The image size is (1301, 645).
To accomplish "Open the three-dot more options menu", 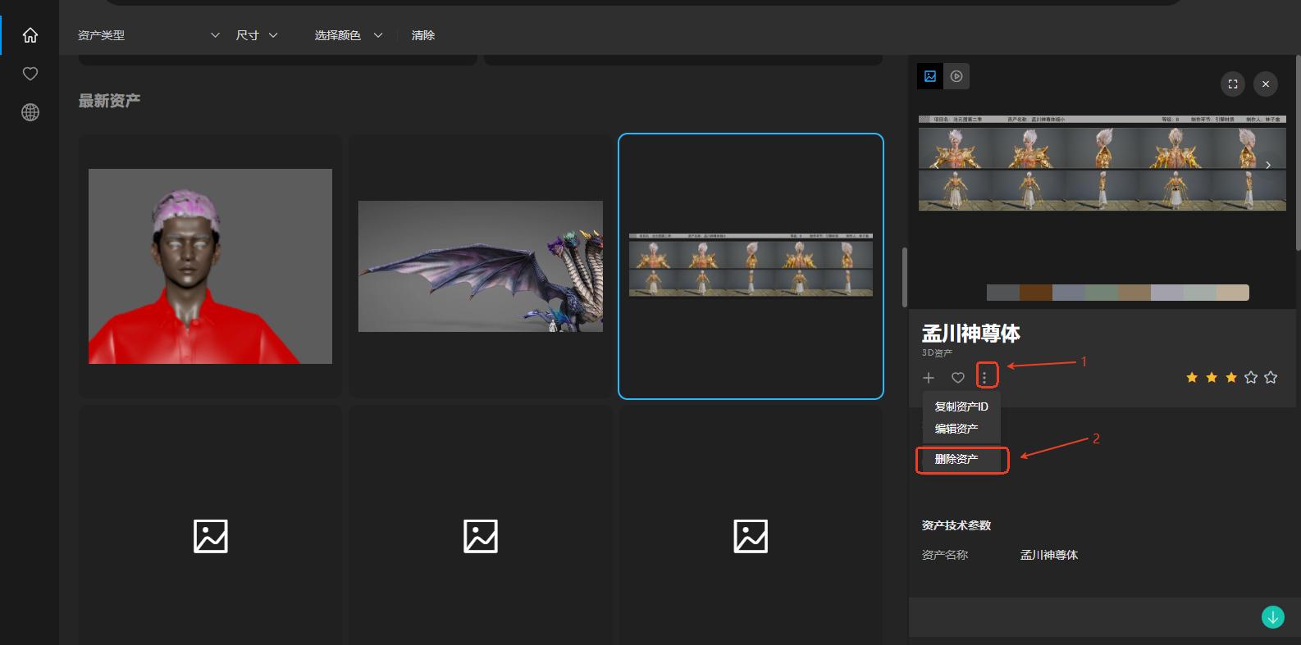I will 984,377.
